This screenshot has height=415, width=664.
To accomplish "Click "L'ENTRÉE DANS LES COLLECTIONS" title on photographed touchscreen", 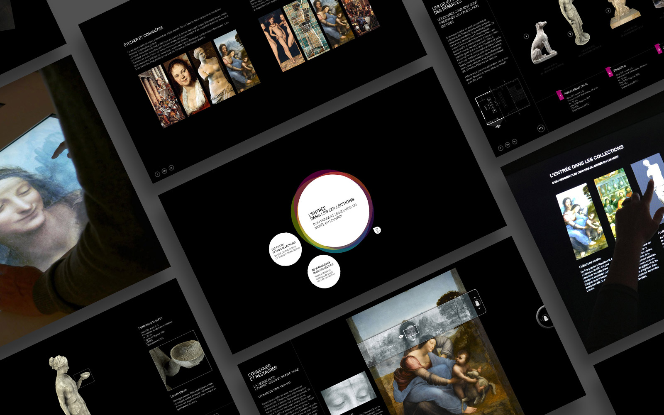I will point(587,161).
